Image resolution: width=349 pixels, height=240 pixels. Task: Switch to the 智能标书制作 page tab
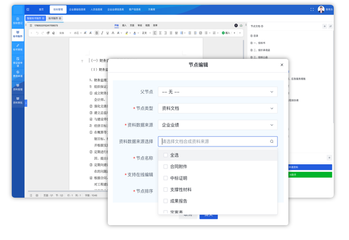36,18
